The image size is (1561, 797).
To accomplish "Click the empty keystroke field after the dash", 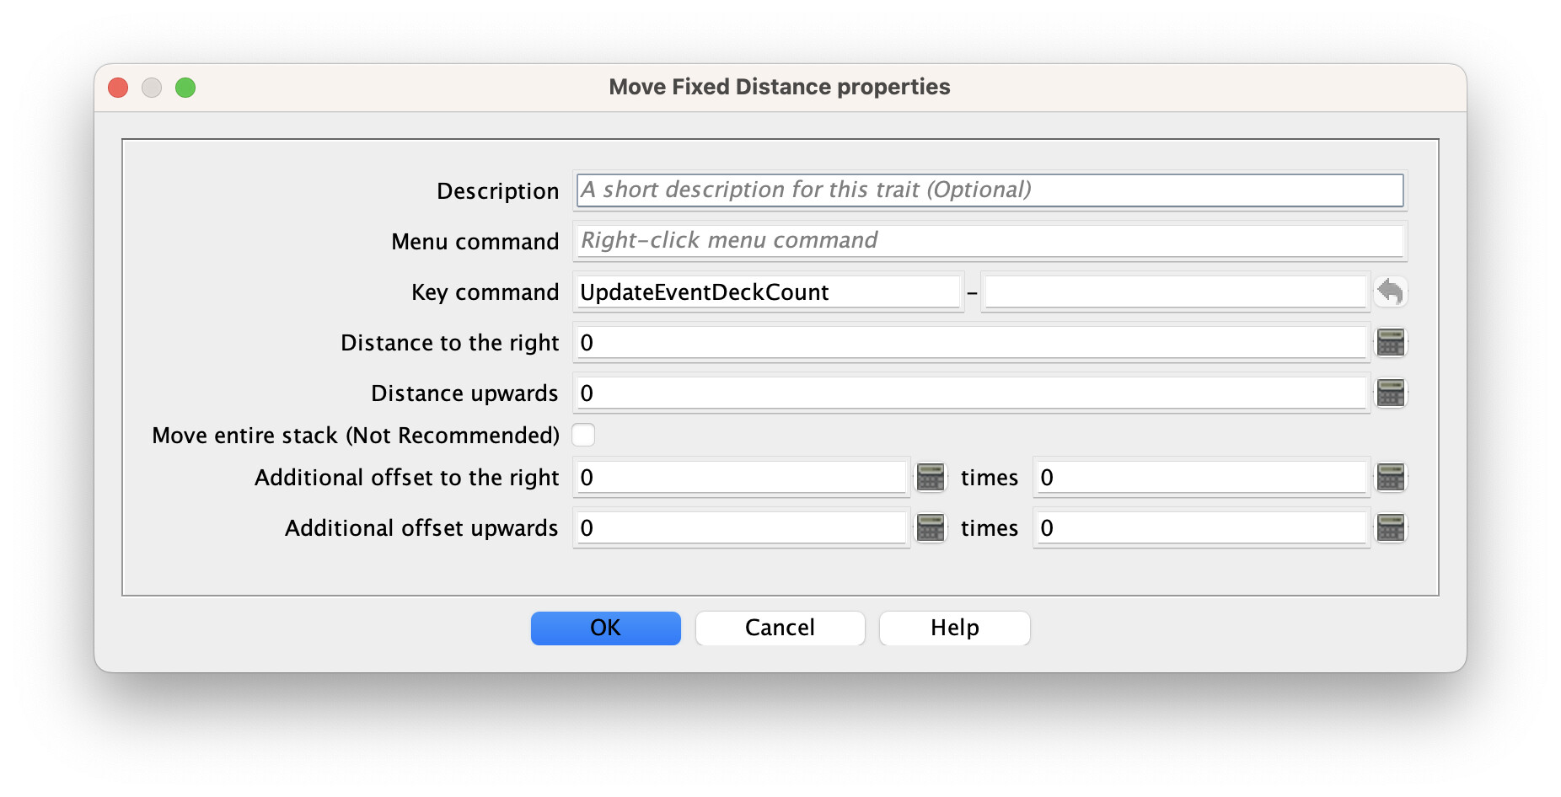I will 1175,292.
